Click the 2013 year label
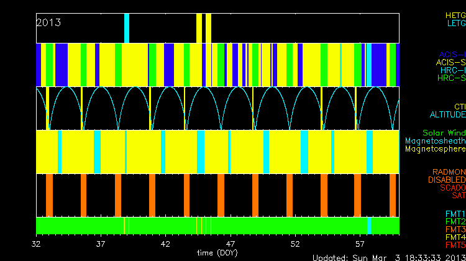466x261 pixels. [x=48, y=22]
